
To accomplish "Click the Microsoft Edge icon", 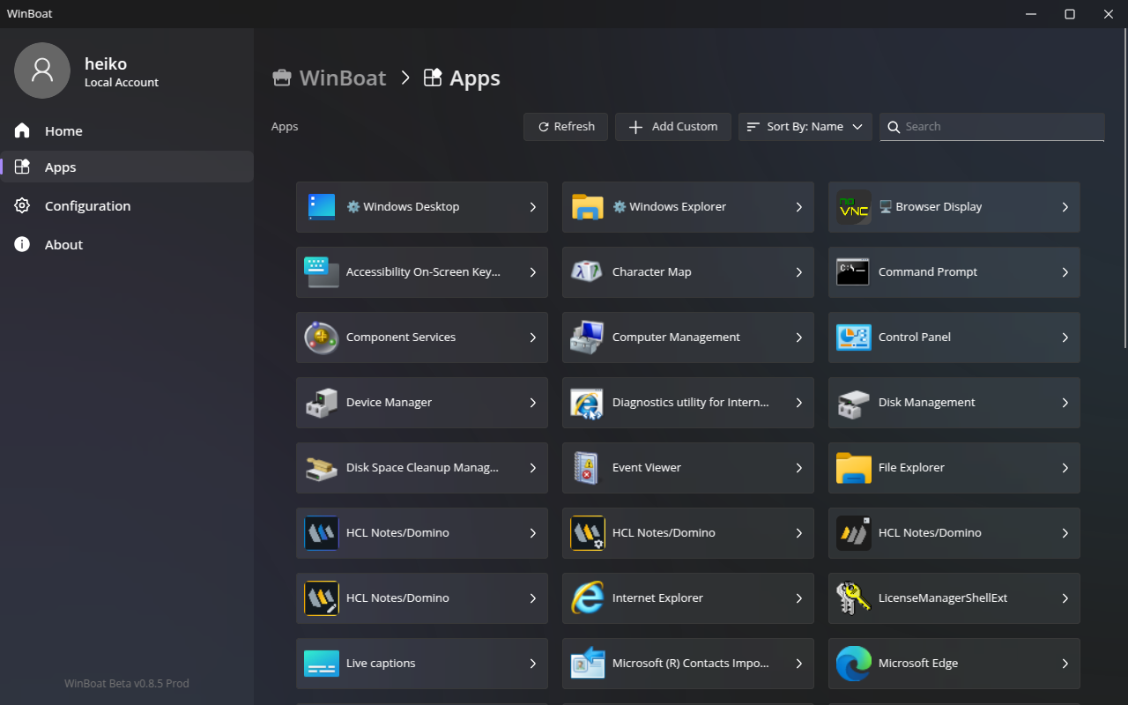I will click(854, 664).
